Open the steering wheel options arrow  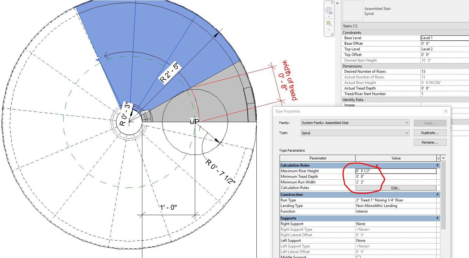click(329, 16)
